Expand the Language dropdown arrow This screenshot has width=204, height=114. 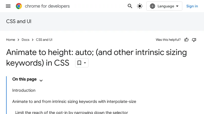(x=177, y=6)
